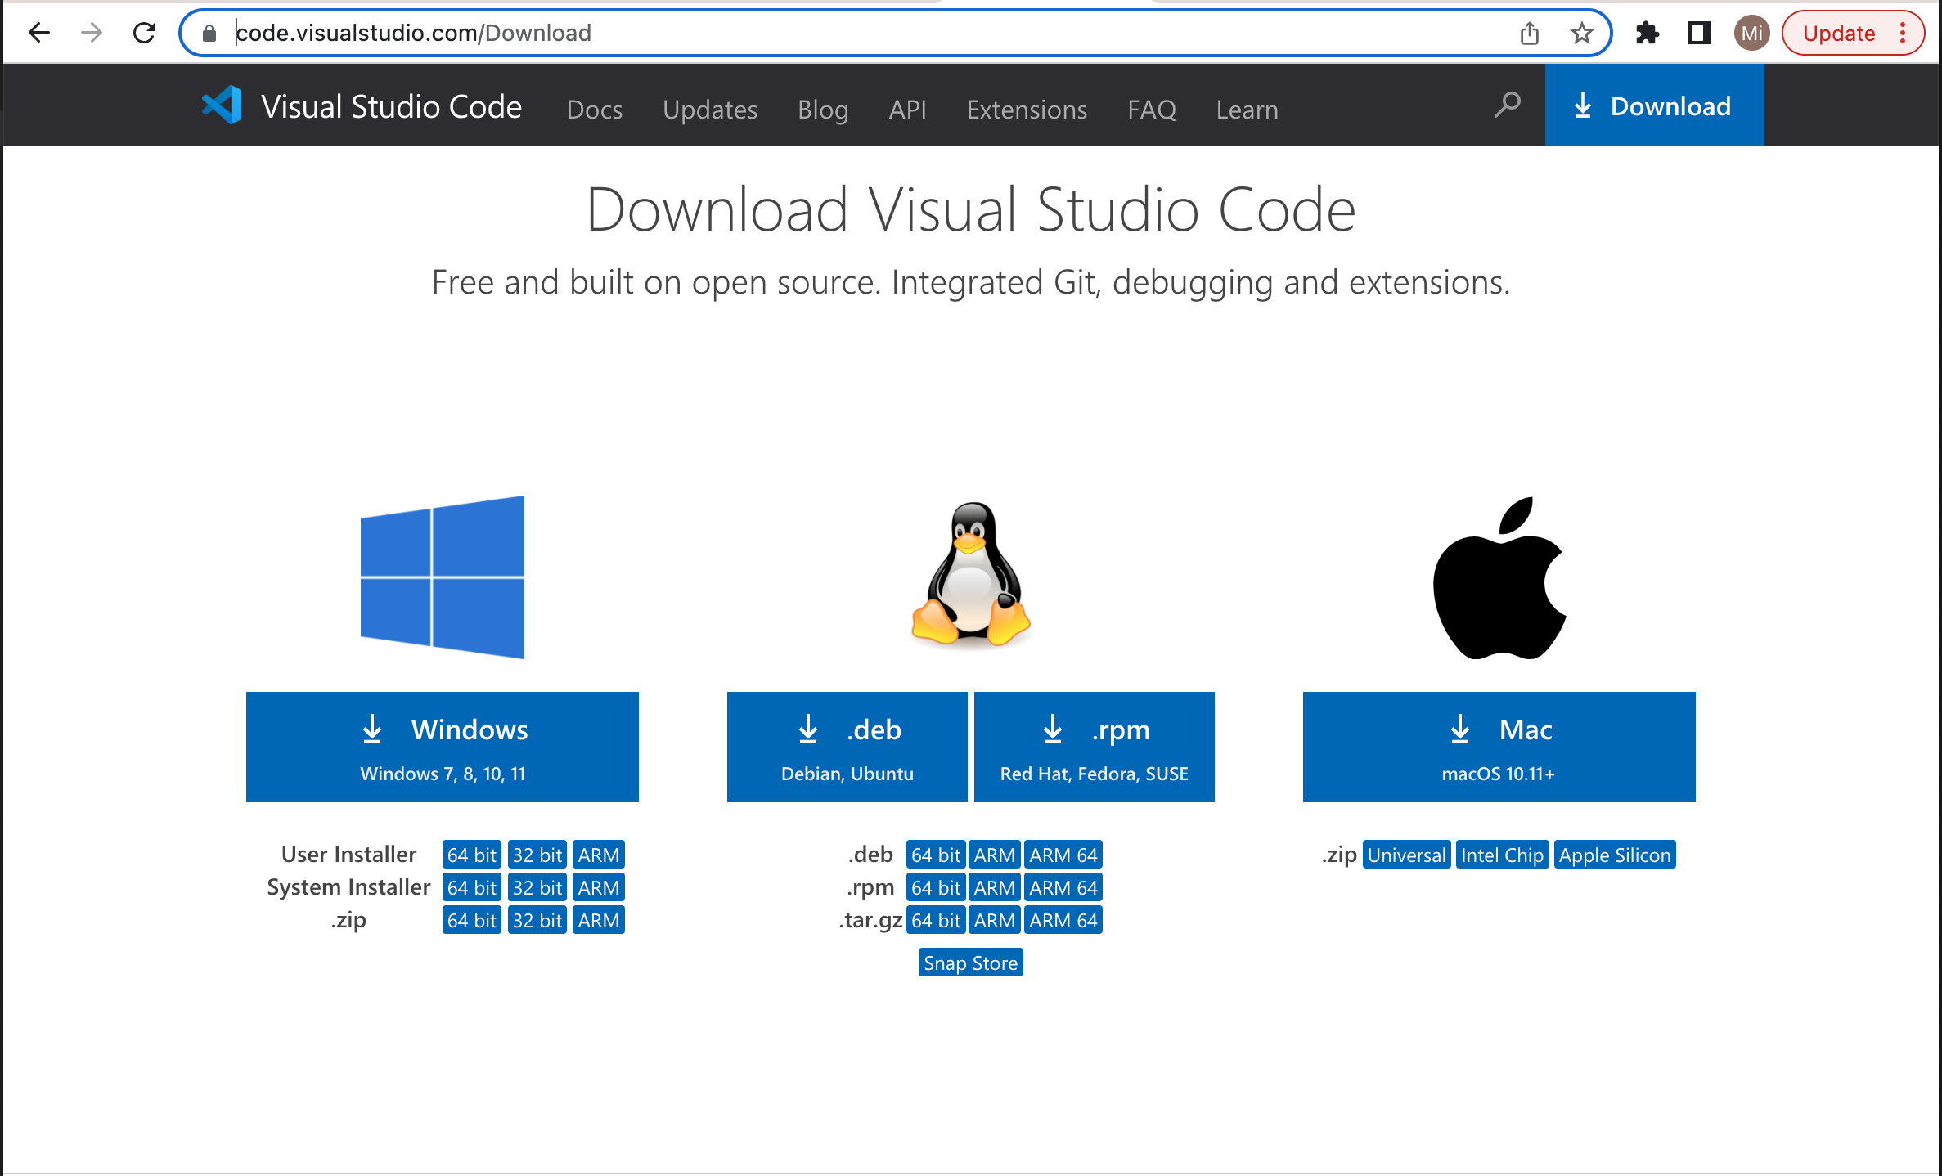The height and width of the screenshot is (1176, 1942).
Task: Select Mac .zip Intel Chip
Action: (1503, 855)
